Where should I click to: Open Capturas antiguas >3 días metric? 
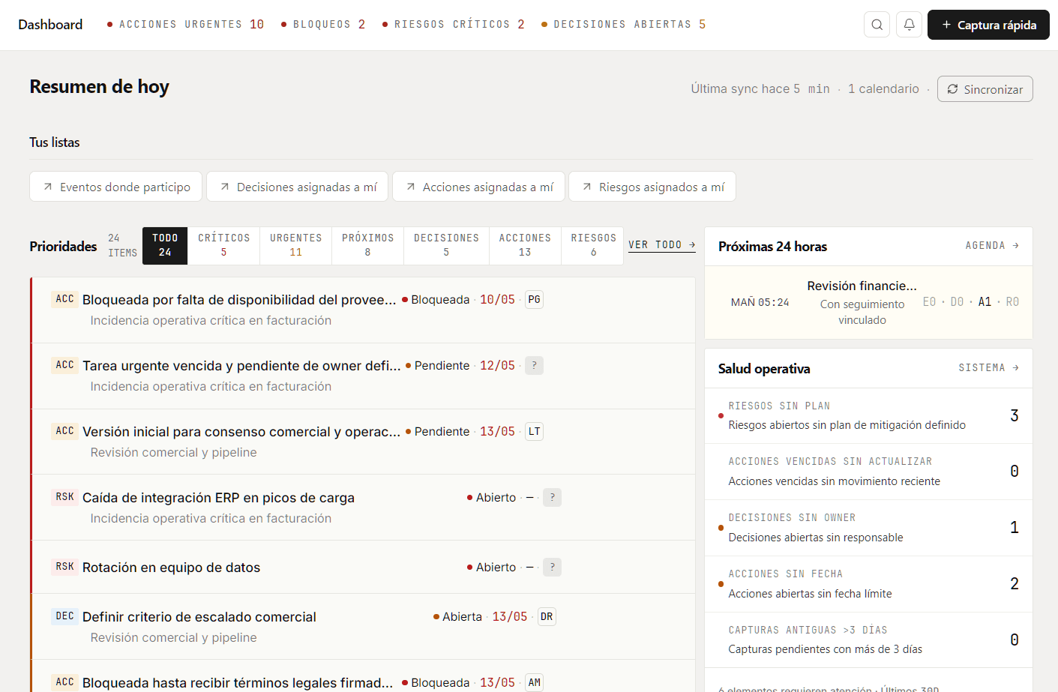pos(868,640)
